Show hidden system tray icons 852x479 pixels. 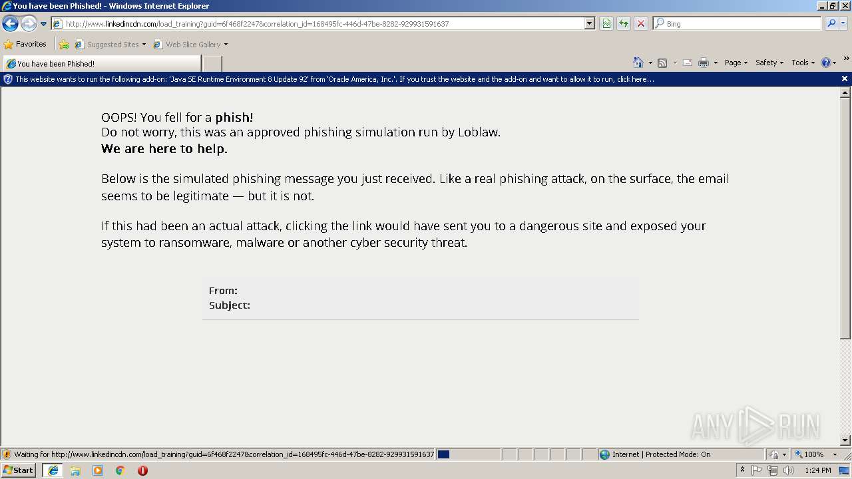[742, 470]
